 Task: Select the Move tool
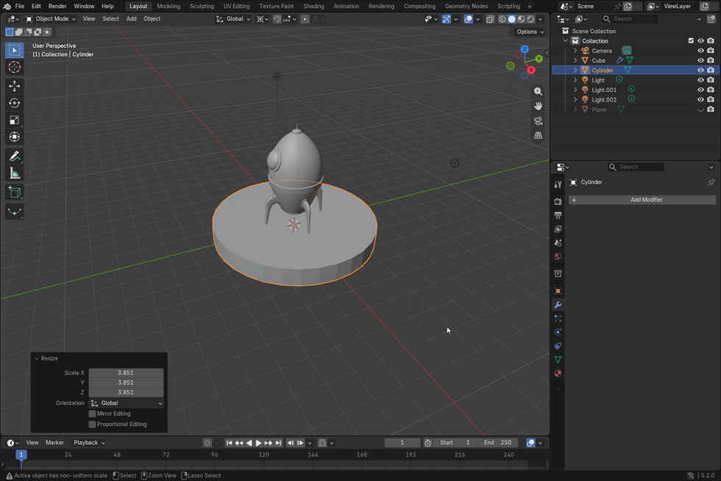[x=14, y=86]
